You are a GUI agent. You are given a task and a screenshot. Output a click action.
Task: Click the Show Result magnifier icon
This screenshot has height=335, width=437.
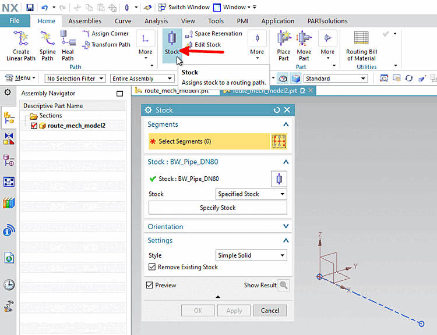(283, 285)
